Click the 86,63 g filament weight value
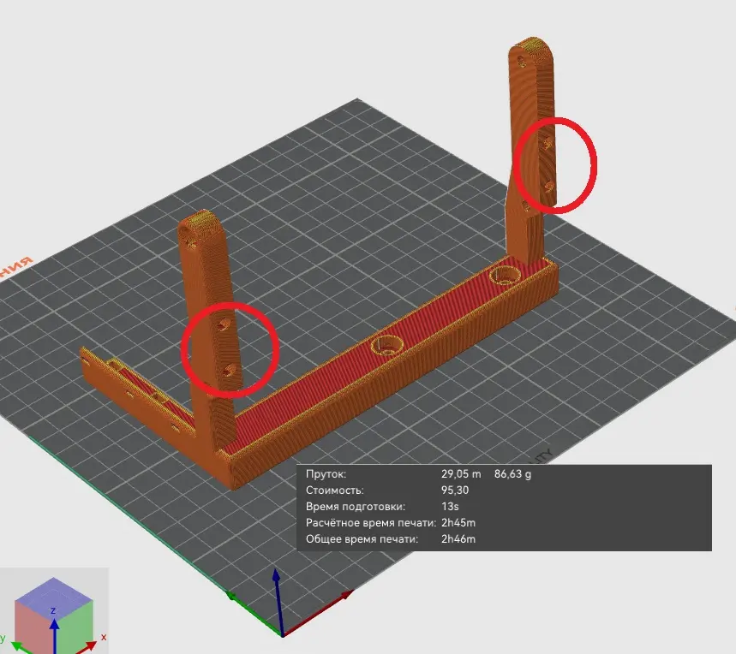 click(512, 473)
